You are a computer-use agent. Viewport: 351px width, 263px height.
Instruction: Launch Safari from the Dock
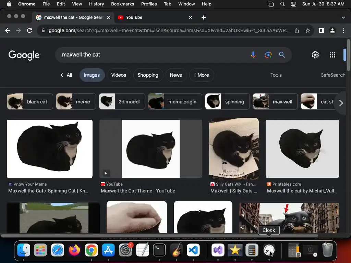point(58,250)
